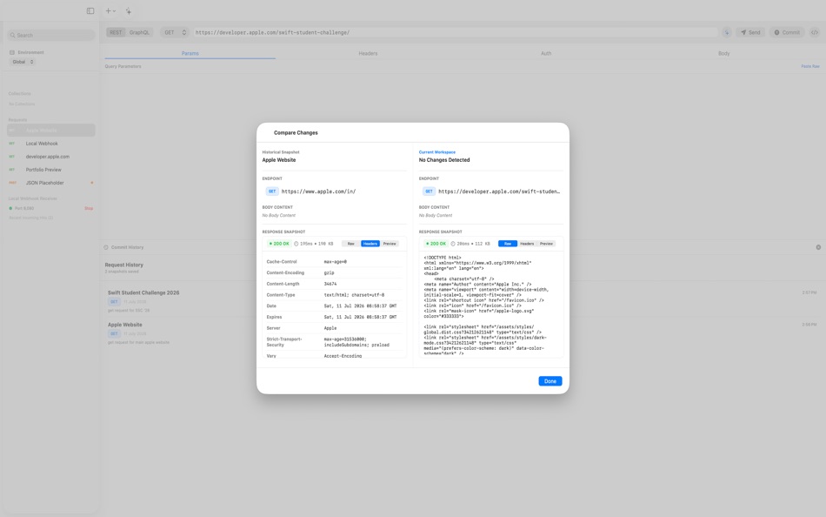Click the request URL field
Viewport: 826px width, 517px height.
tap(455, 32)
